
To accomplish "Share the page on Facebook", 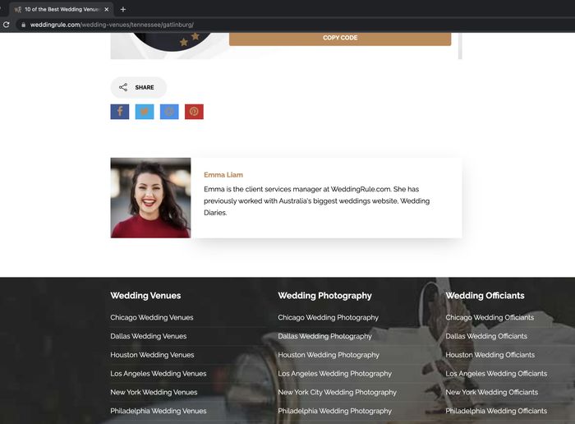I will point(120,112).
